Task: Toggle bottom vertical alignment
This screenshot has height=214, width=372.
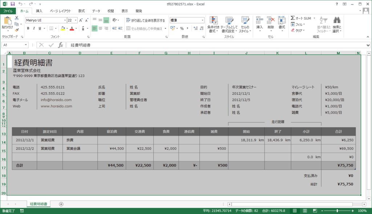Action: point(106,20)
